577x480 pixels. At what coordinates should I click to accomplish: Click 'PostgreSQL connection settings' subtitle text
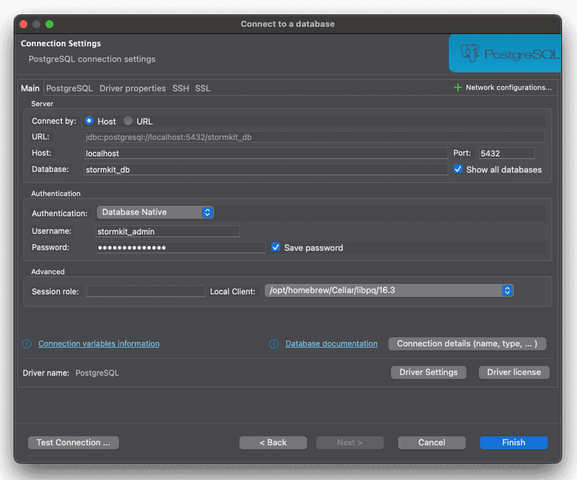coord(92,59)
